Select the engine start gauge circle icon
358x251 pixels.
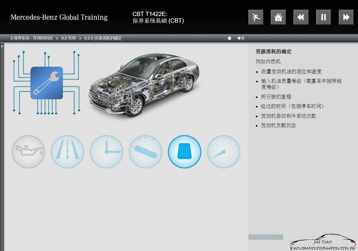[x=145, y=152]
